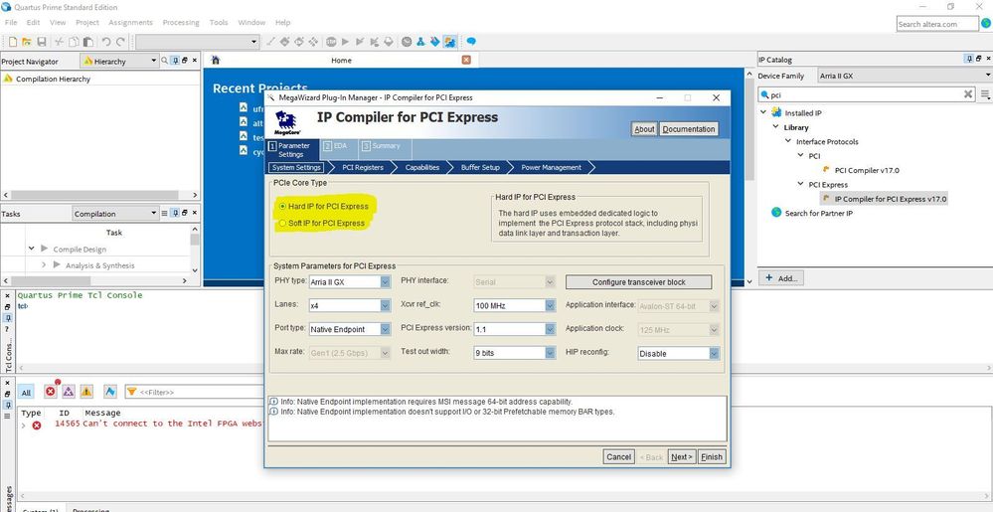Image resolution: width=993 pixels, height=512 pixels.
Task: Pin the IP Catalog panel
Action: (969, 59)
